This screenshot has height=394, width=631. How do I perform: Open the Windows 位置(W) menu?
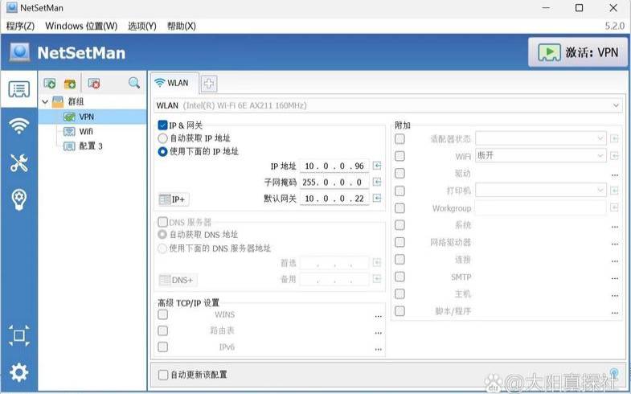coord(81,27)
